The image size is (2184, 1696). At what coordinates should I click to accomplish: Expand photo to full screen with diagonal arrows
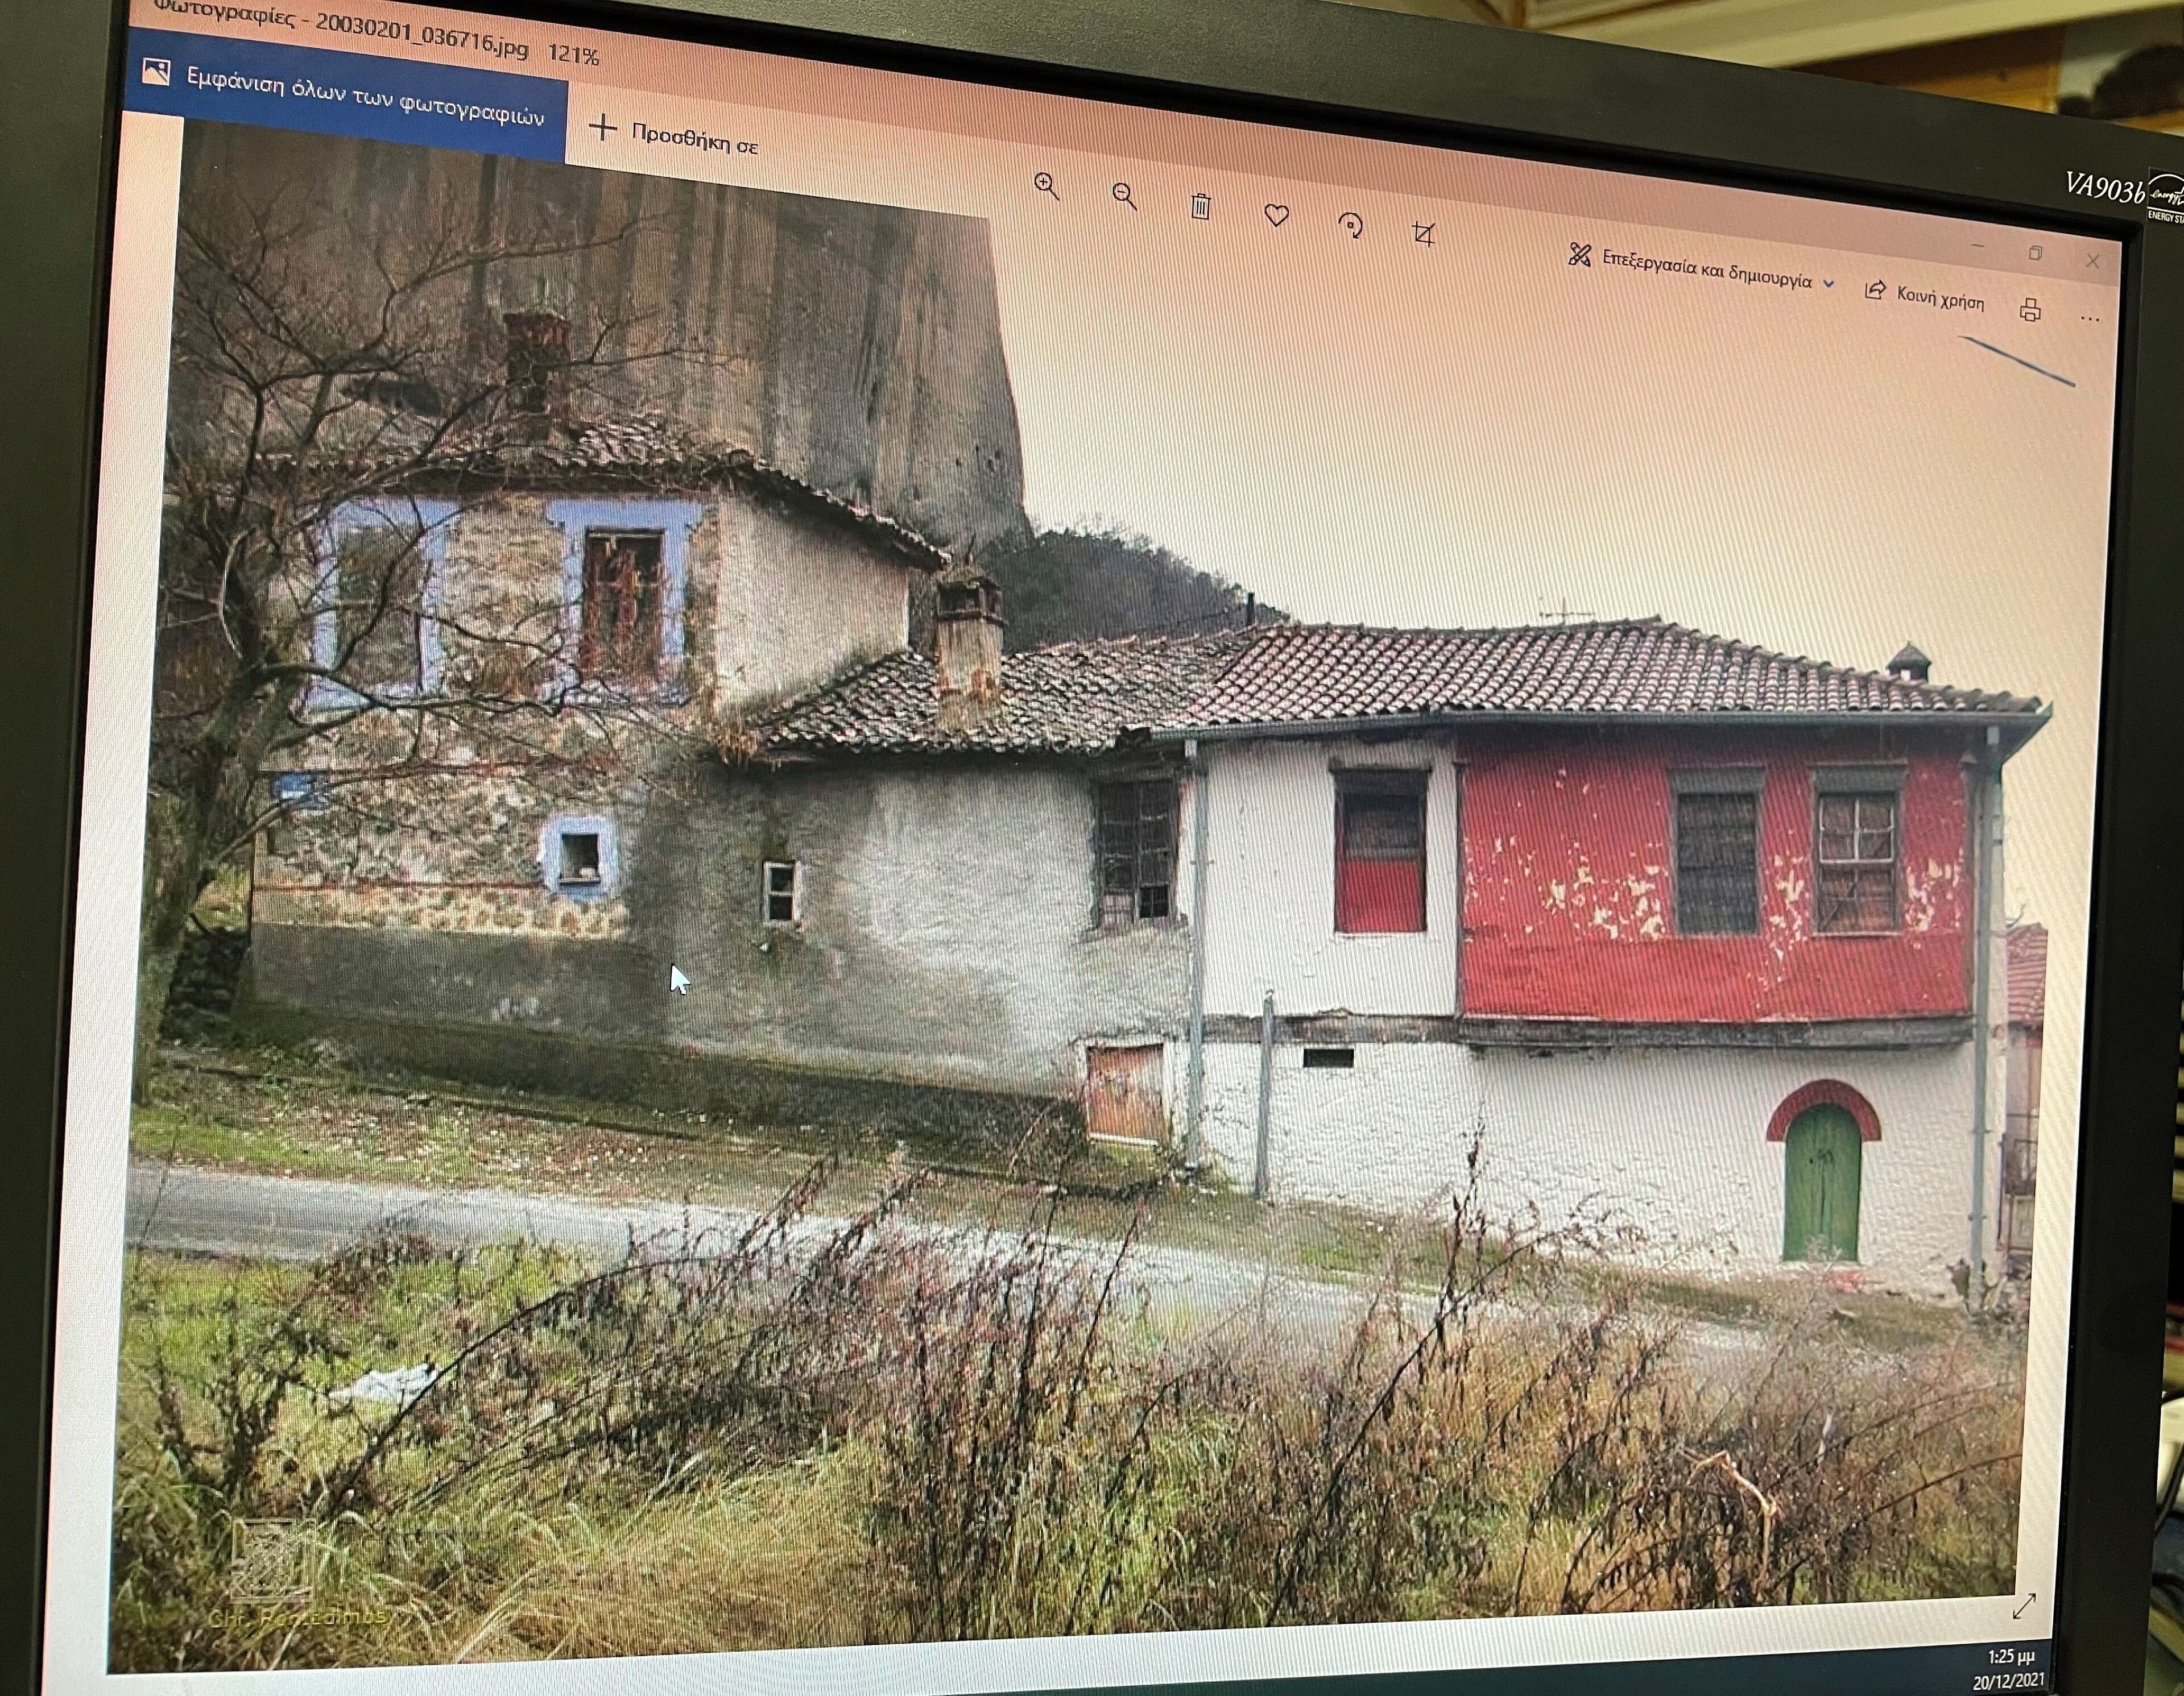2023,1606
